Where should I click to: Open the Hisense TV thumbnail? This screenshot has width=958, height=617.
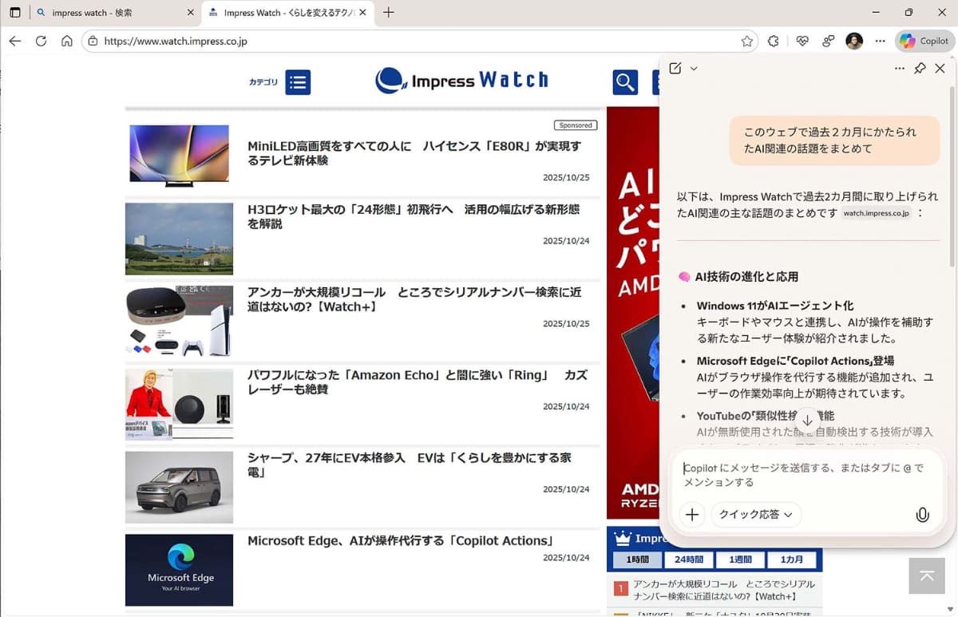(179, 154)
